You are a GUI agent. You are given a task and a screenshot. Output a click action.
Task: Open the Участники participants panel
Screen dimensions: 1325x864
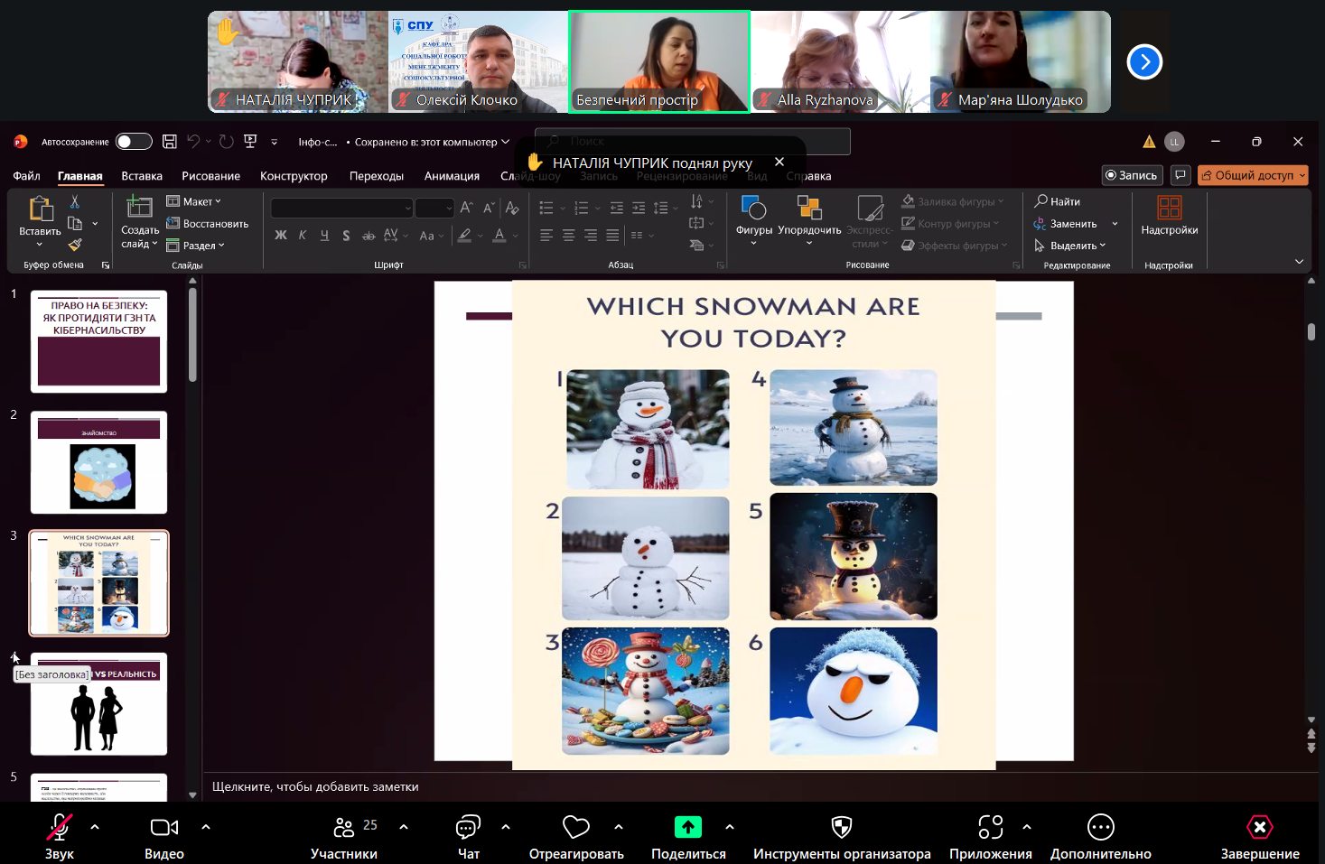pyautogui.click(x=343, y=827)
